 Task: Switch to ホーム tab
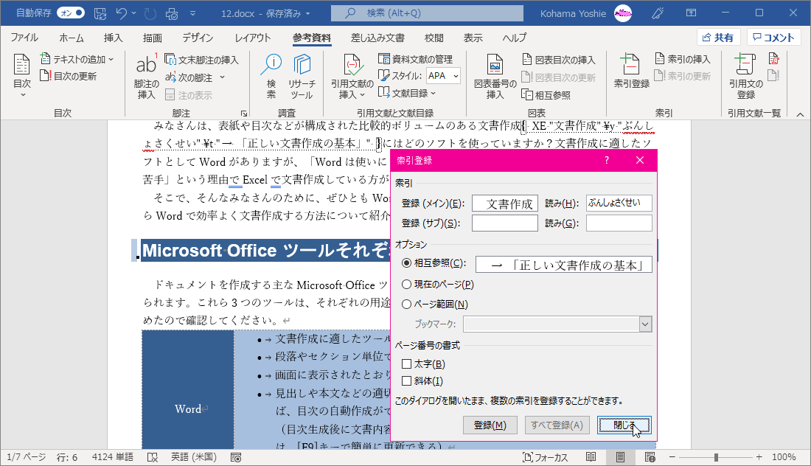[72, 38]
